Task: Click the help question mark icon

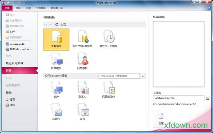Action: tap(209, 8)
